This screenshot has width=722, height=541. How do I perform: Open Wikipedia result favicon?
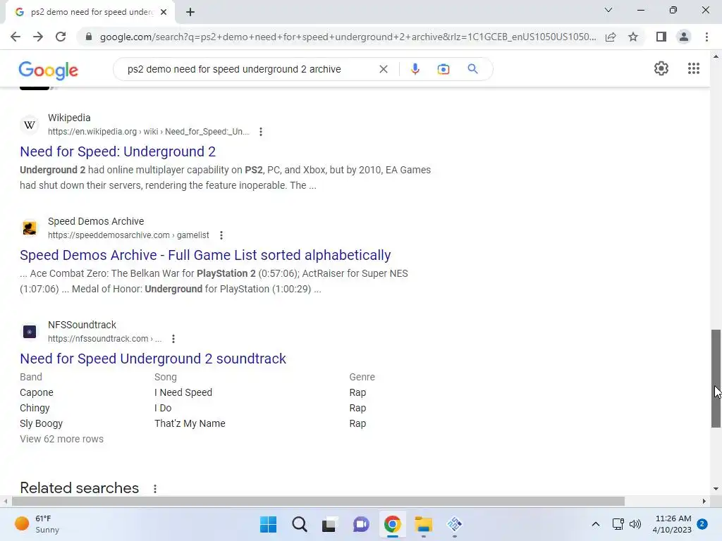point(30,125)
